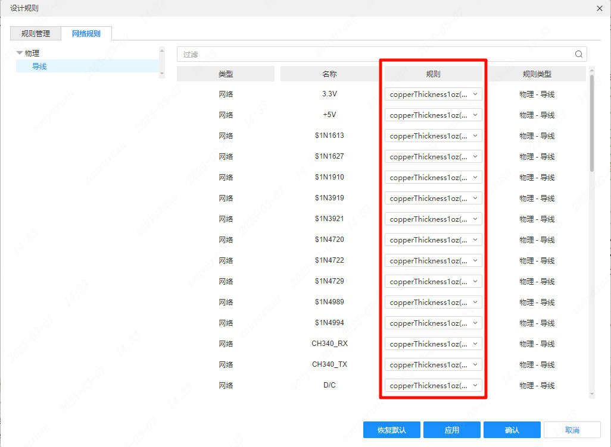The width and height of the screenshot is (611, 447).
Task: Cancel using the 取消 button
Action: coord(572,430)
